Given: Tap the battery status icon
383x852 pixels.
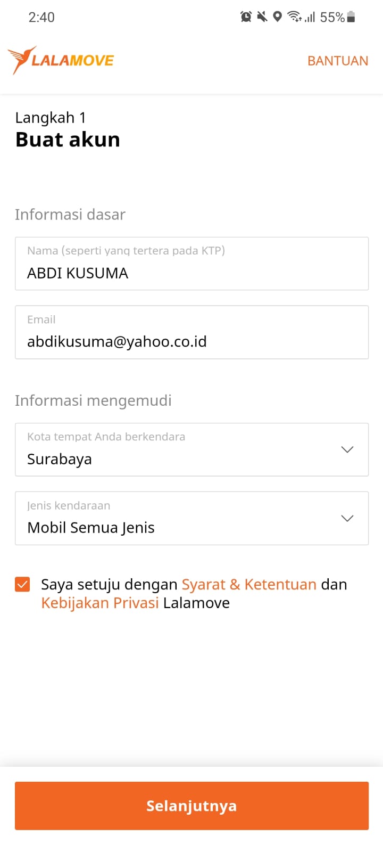Looking at the screenshot, I should [x=351, y=17].
